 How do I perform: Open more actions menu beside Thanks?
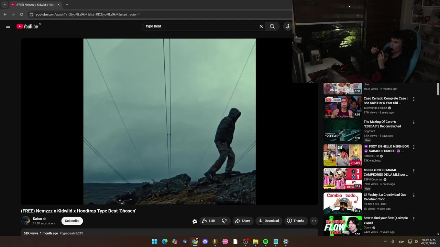pos(314,221)
